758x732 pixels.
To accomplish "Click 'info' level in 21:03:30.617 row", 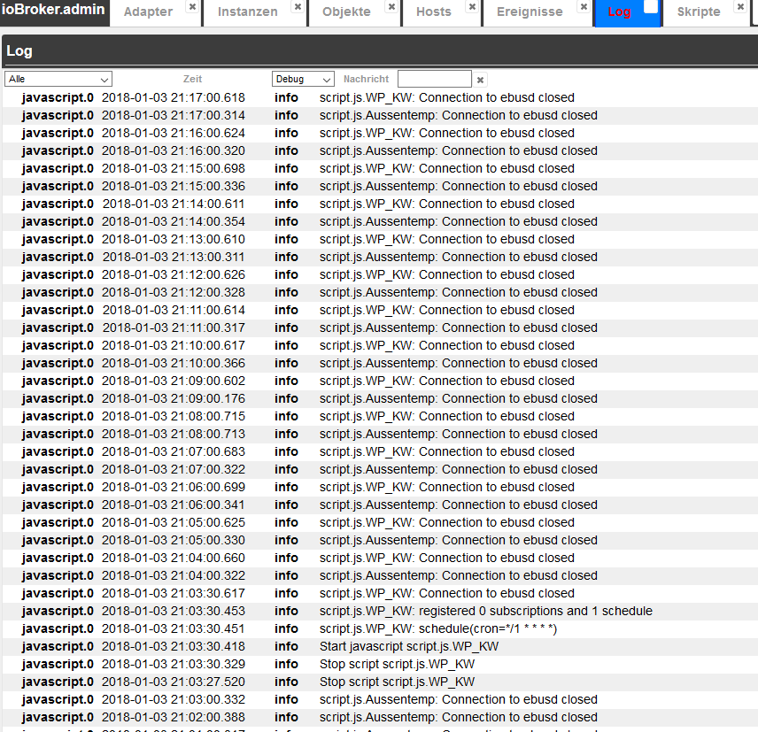I will click(x=286, y=593).
